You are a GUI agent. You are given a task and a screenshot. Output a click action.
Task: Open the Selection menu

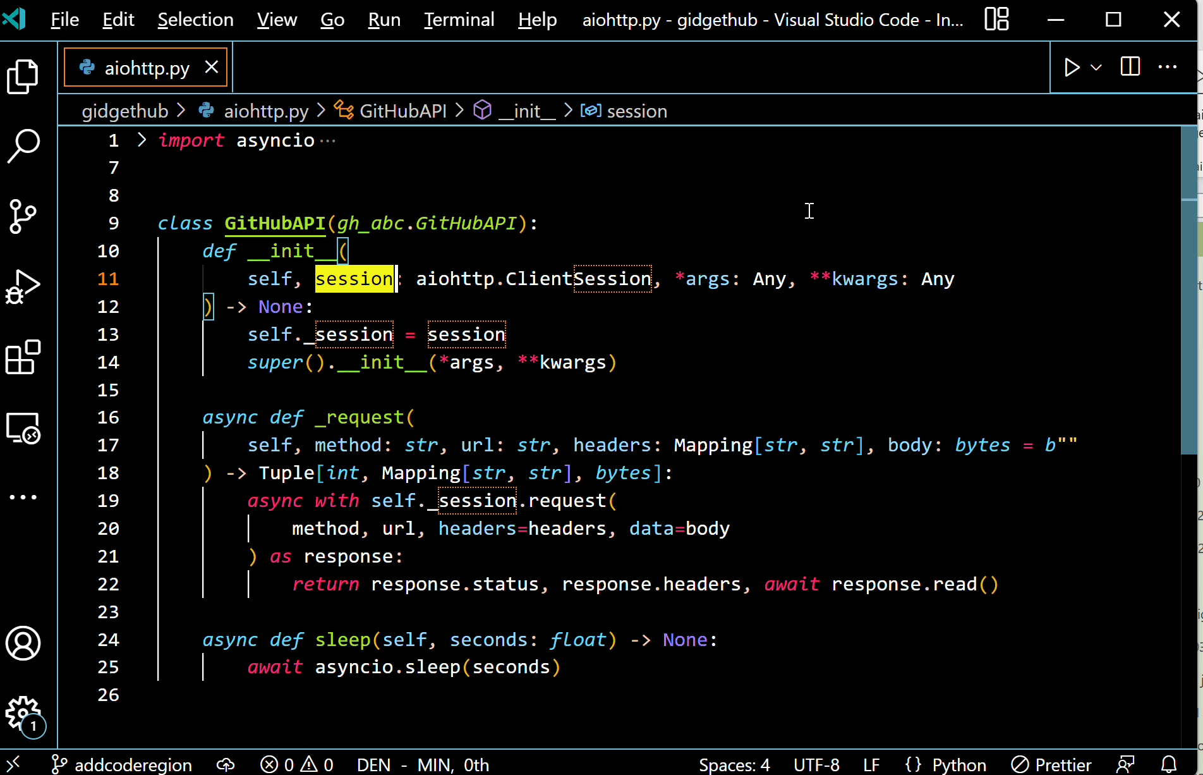195,20
